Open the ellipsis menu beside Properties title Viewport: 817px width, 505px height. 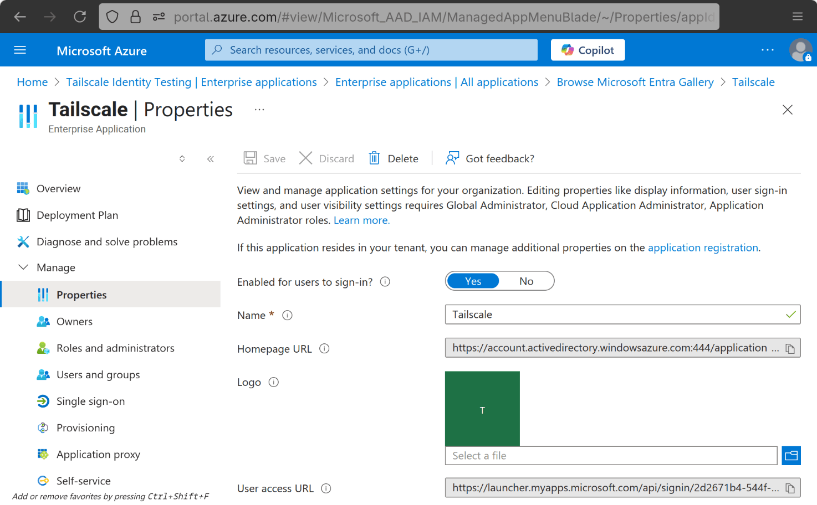[259, 109]
